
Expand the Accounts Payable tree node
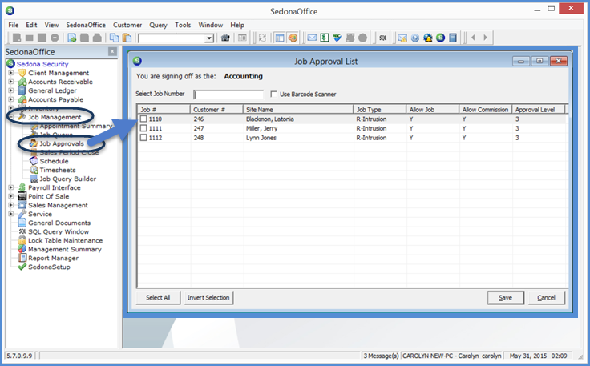11,99
